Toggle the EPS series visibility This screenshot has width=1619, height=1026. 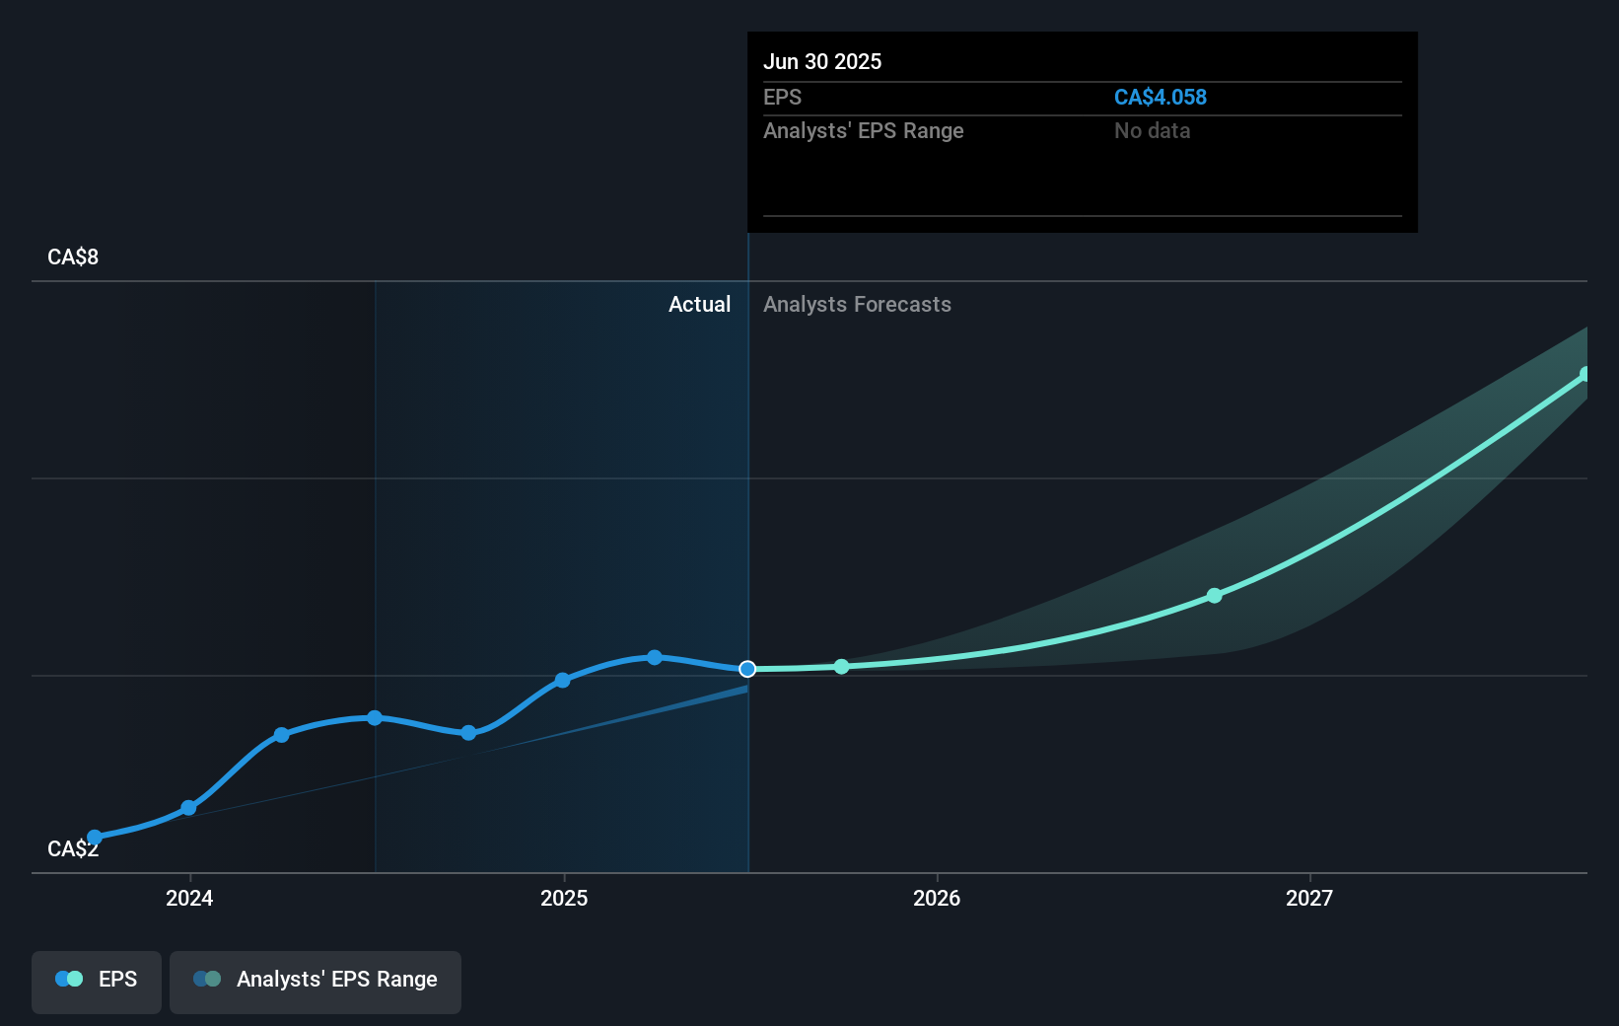point(96,982)
